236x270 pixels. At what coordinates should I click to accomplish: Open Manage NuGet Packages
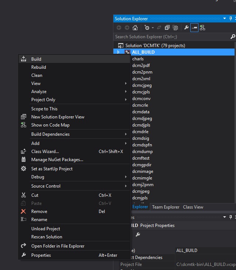tap(74, 160)
